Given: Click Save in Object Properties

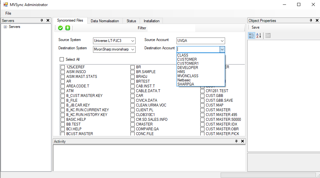Looking at the screenshot, I should 256,27.
